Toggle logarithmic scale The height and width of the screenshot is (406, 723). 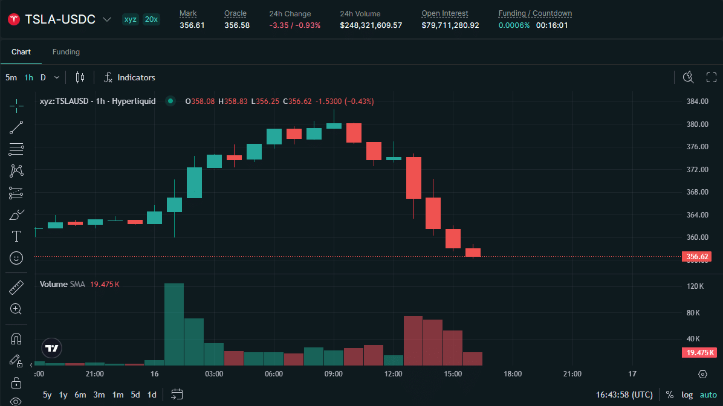point(687,395)
